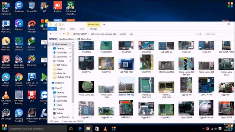
Task: Open Manage tab under Picture Tools
Action: 94,29
